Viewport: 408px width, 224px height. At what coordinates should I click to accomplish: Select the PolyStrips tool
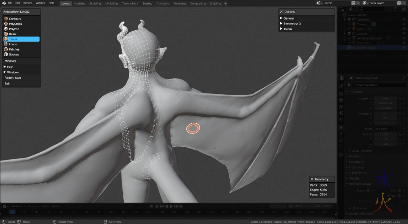[x=15, y=24]
